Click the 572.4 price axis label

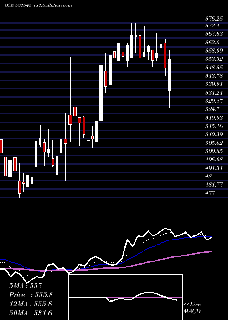[212, 26]
